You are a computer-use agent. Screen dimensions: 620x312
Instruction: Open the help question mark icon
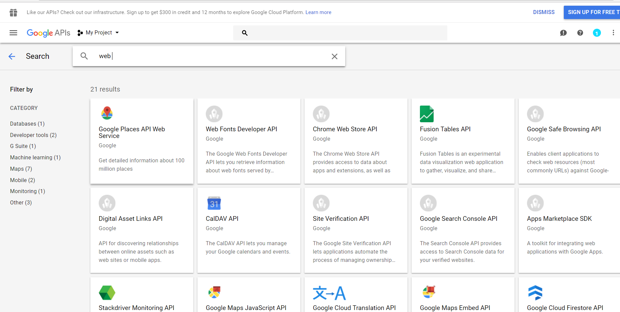click(580, 33)
